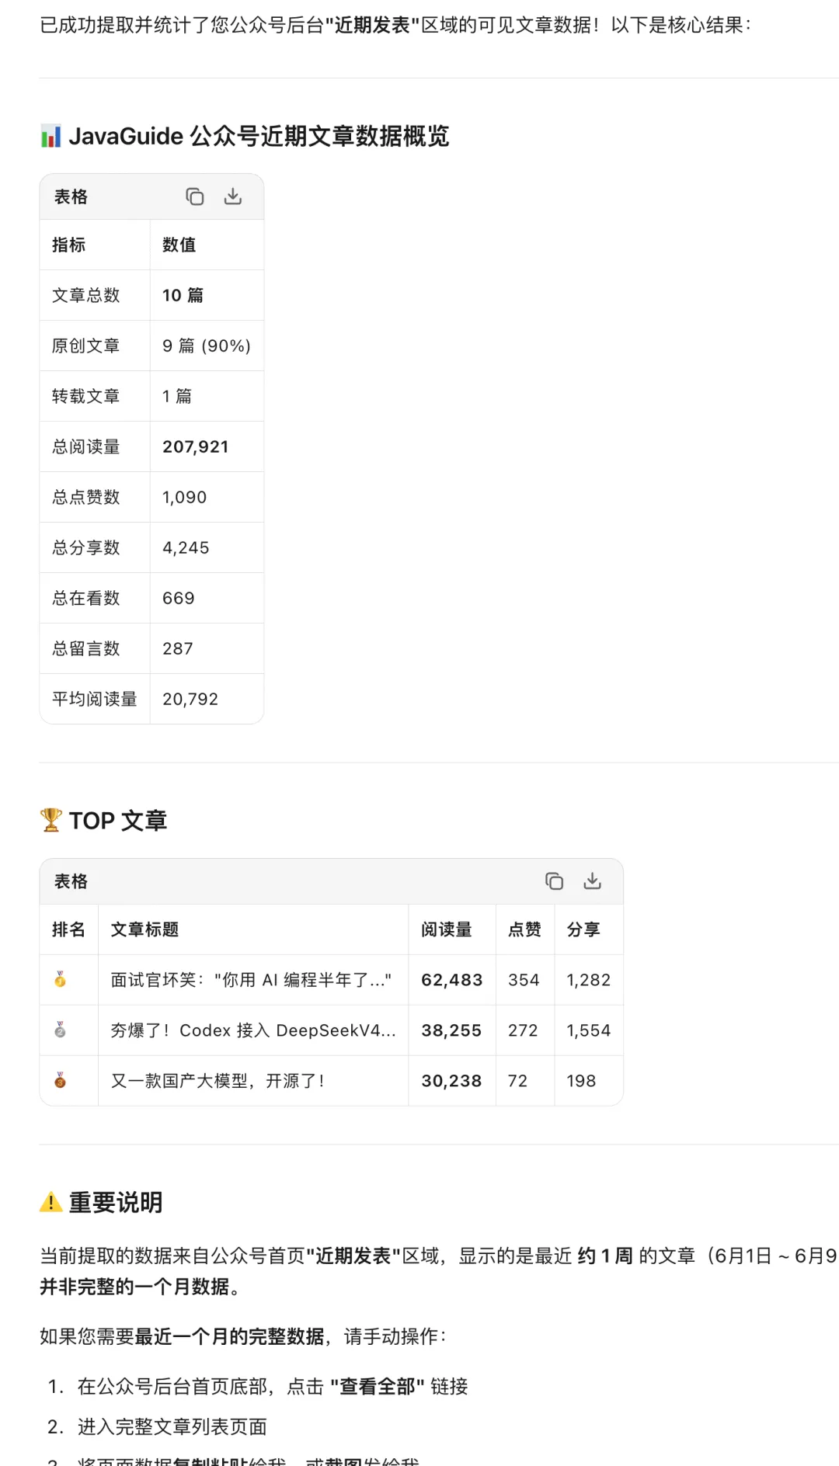Select the 总留言数 value 287

point(178,648)
